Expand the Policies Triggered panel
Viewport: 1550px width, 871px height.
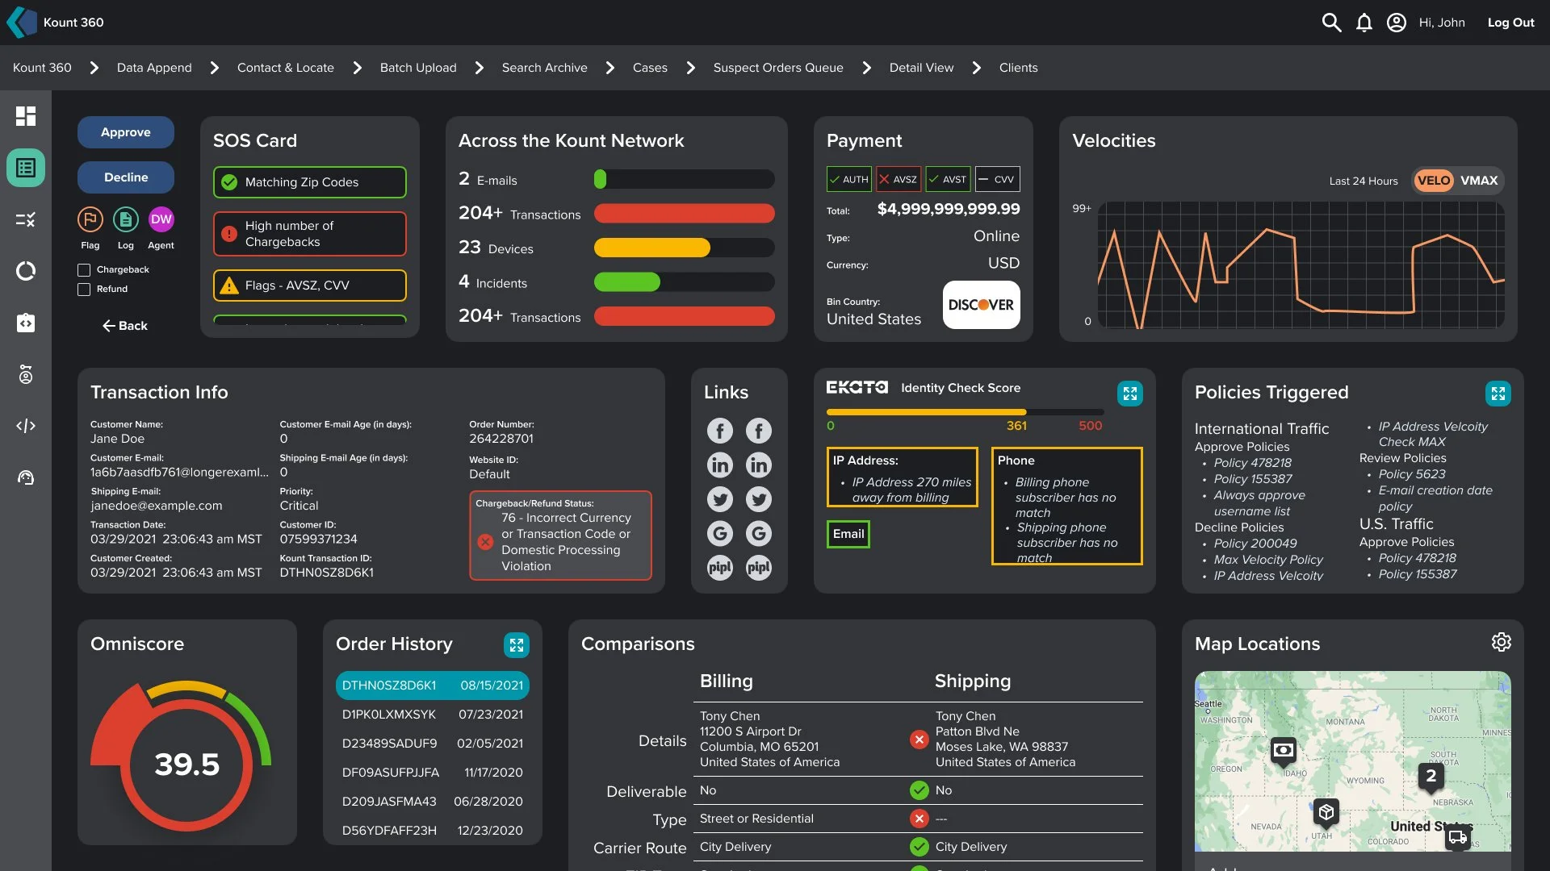tap(1498, 394)
